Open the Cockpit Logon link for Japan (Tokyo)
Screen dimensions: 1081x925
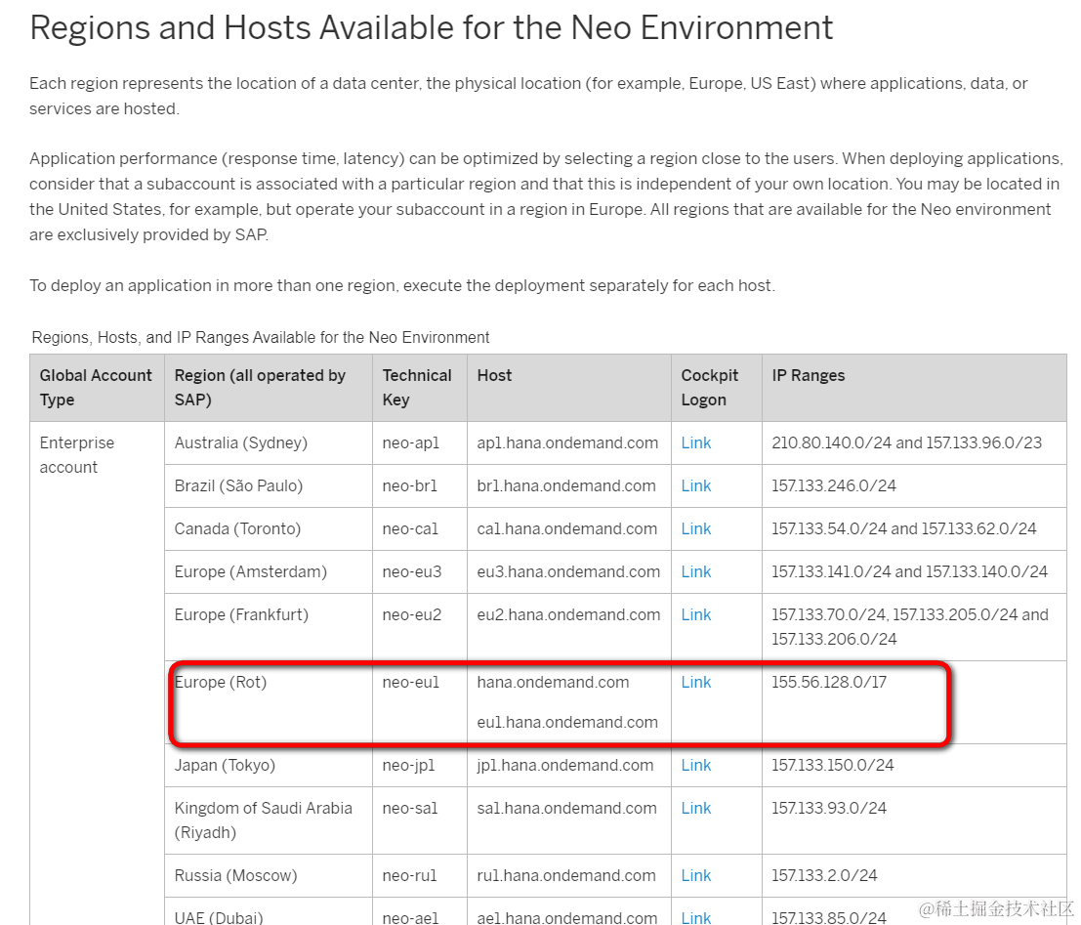pos(695,765)
